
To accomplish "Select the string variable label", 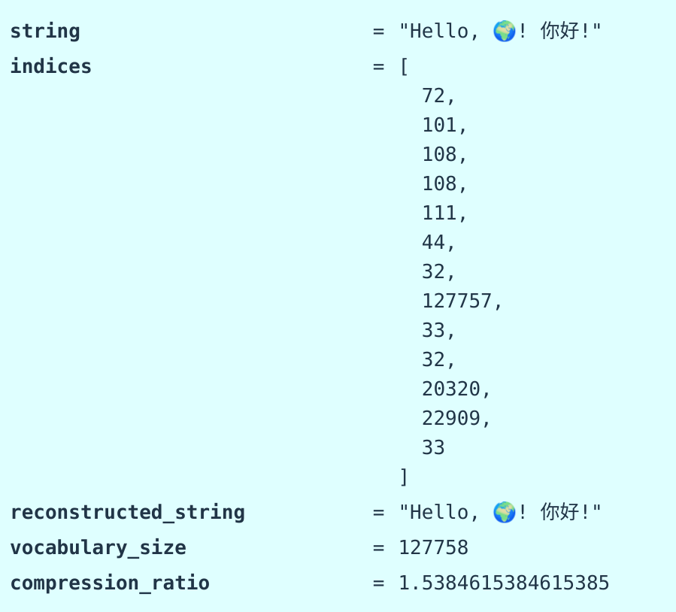I will pos(45,32).
